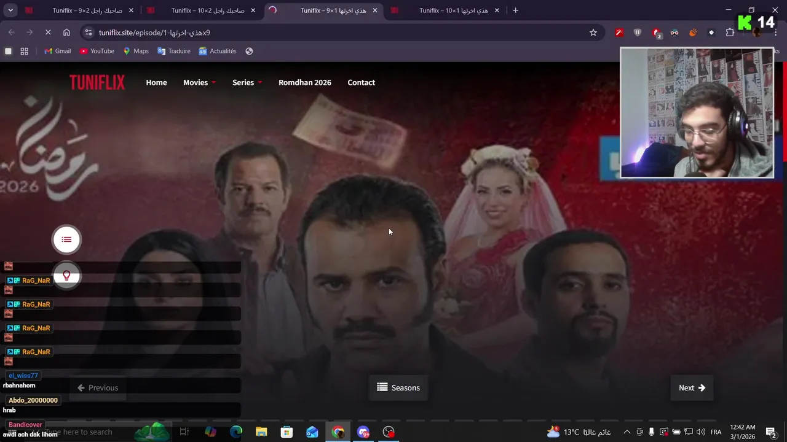Launch Copilot from the taskbar
Viewport: 787px width, 442px height.
point(210,432)
